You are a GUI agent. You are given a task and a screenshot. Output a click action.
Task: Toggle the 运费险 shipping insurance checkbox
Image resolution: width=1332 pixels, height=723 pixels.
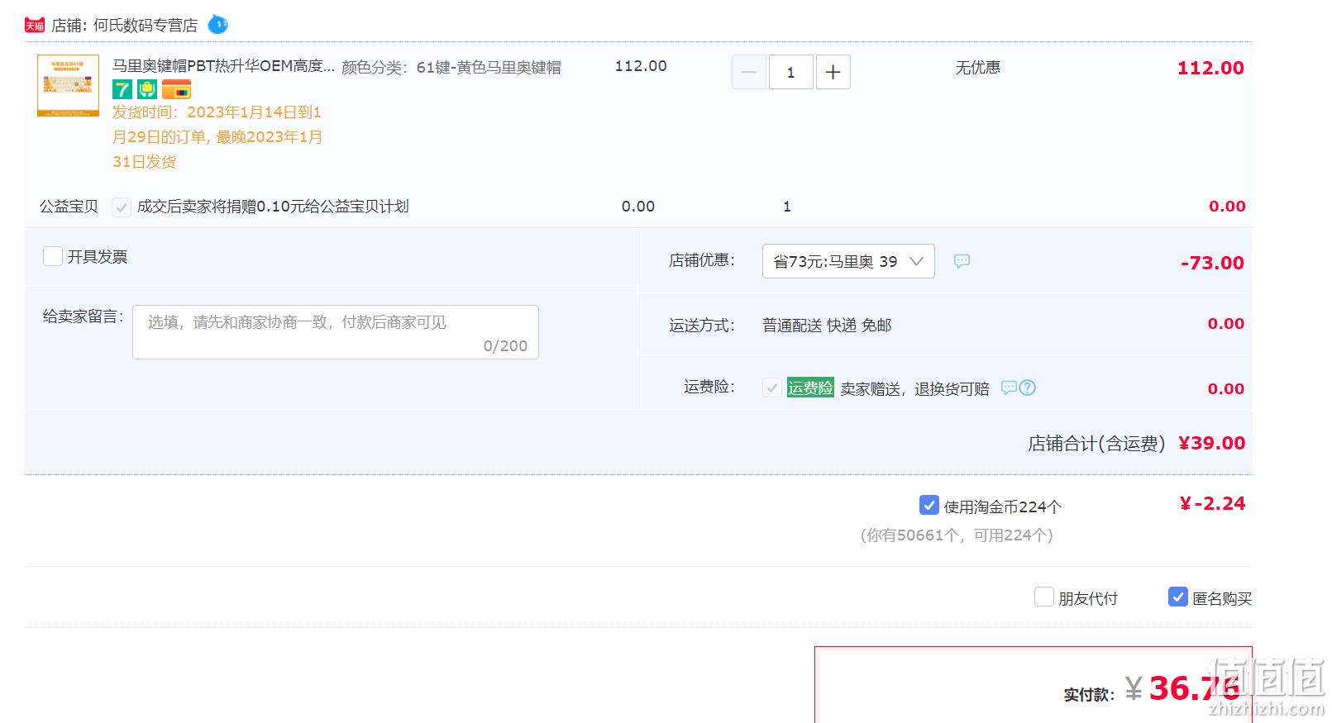click(772, 388)
